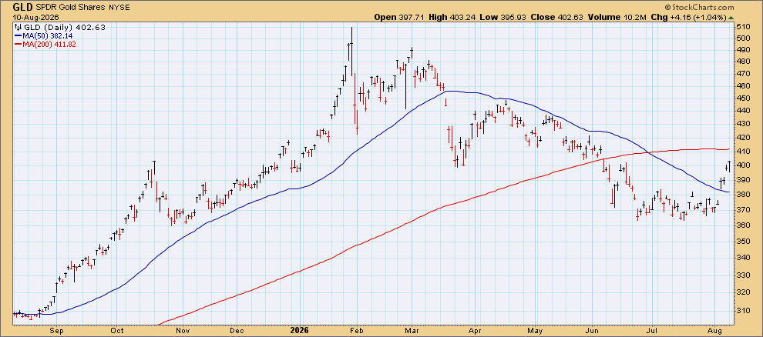
Task: Click the price bar icon before GLD (Daily)
Action: click(18, 27)
